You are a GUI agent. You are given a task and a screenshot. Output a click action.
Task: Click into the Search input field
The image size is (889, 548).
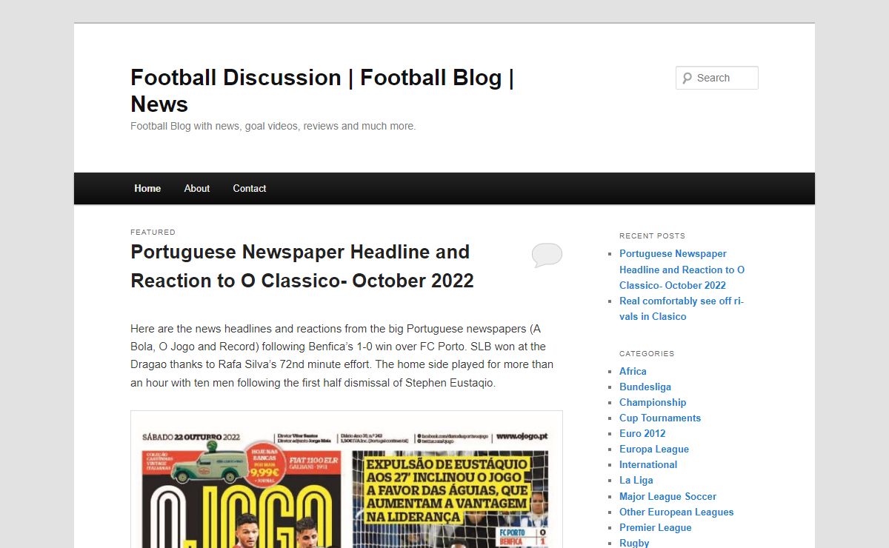tap(717, 78)
